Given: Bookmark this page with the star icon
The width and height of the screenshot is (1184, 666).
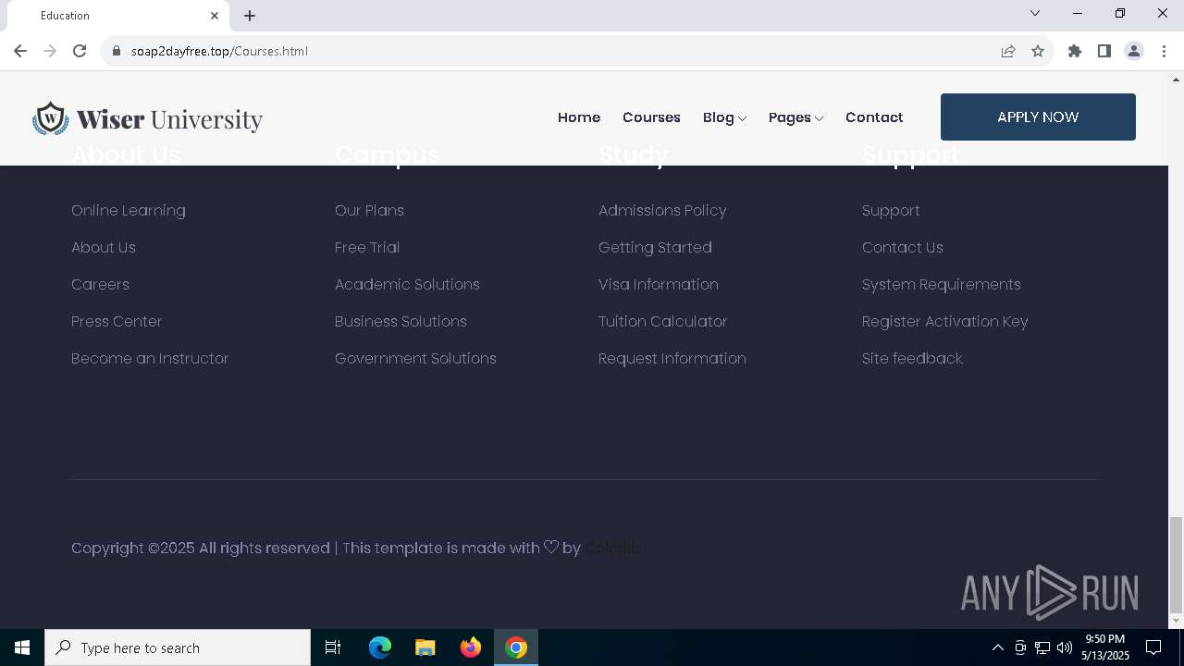Looking at the screenshot, I should pyautogui.click(x=1038, y=51).
